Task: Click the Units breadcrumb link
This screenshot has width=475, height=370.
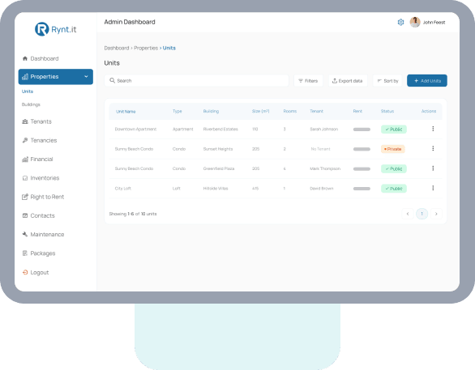Action: [169, 48]
